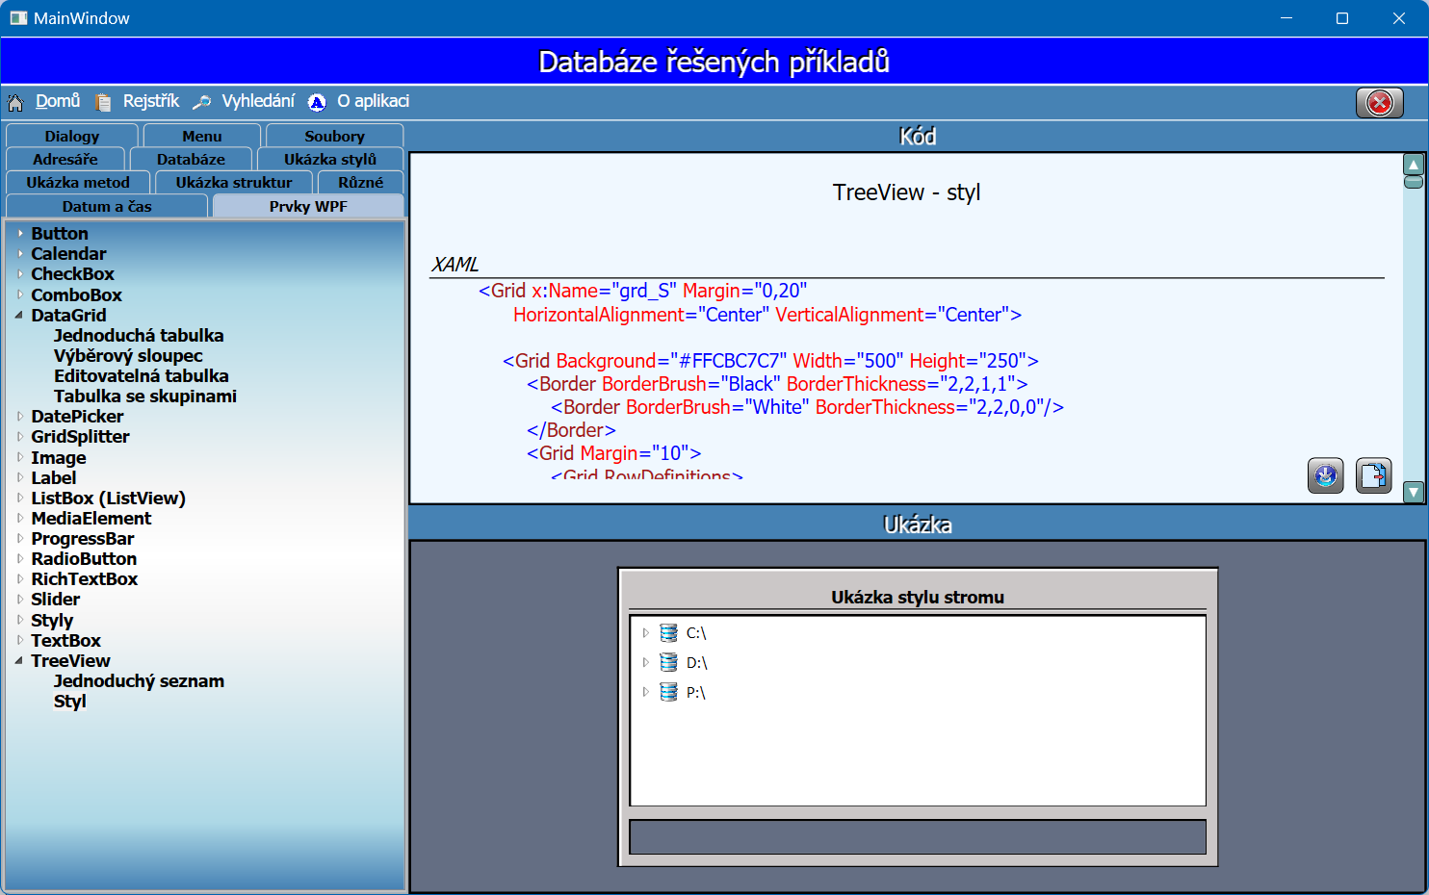Collapse the DataGrid node
The height and width of the screenshot is (895, 1429).
pyautogui.click(x=19, y=315)
